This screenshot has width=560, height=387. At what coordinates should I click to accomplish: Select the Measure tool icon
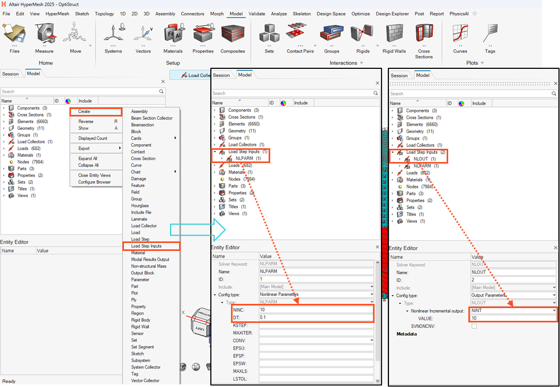tap(45, 34)
